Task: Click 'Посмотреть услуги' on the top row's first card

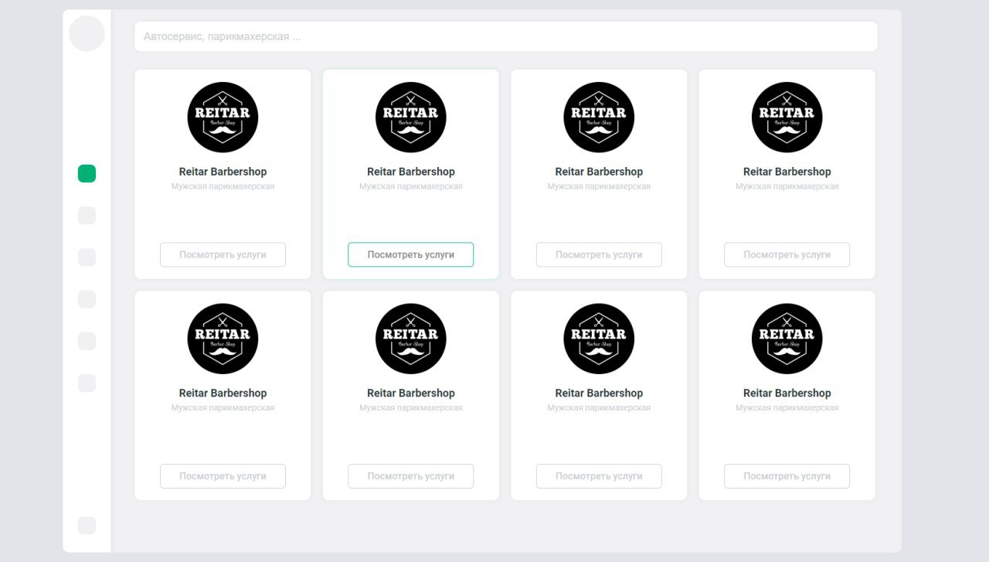Action: click(x=223, y=254)
